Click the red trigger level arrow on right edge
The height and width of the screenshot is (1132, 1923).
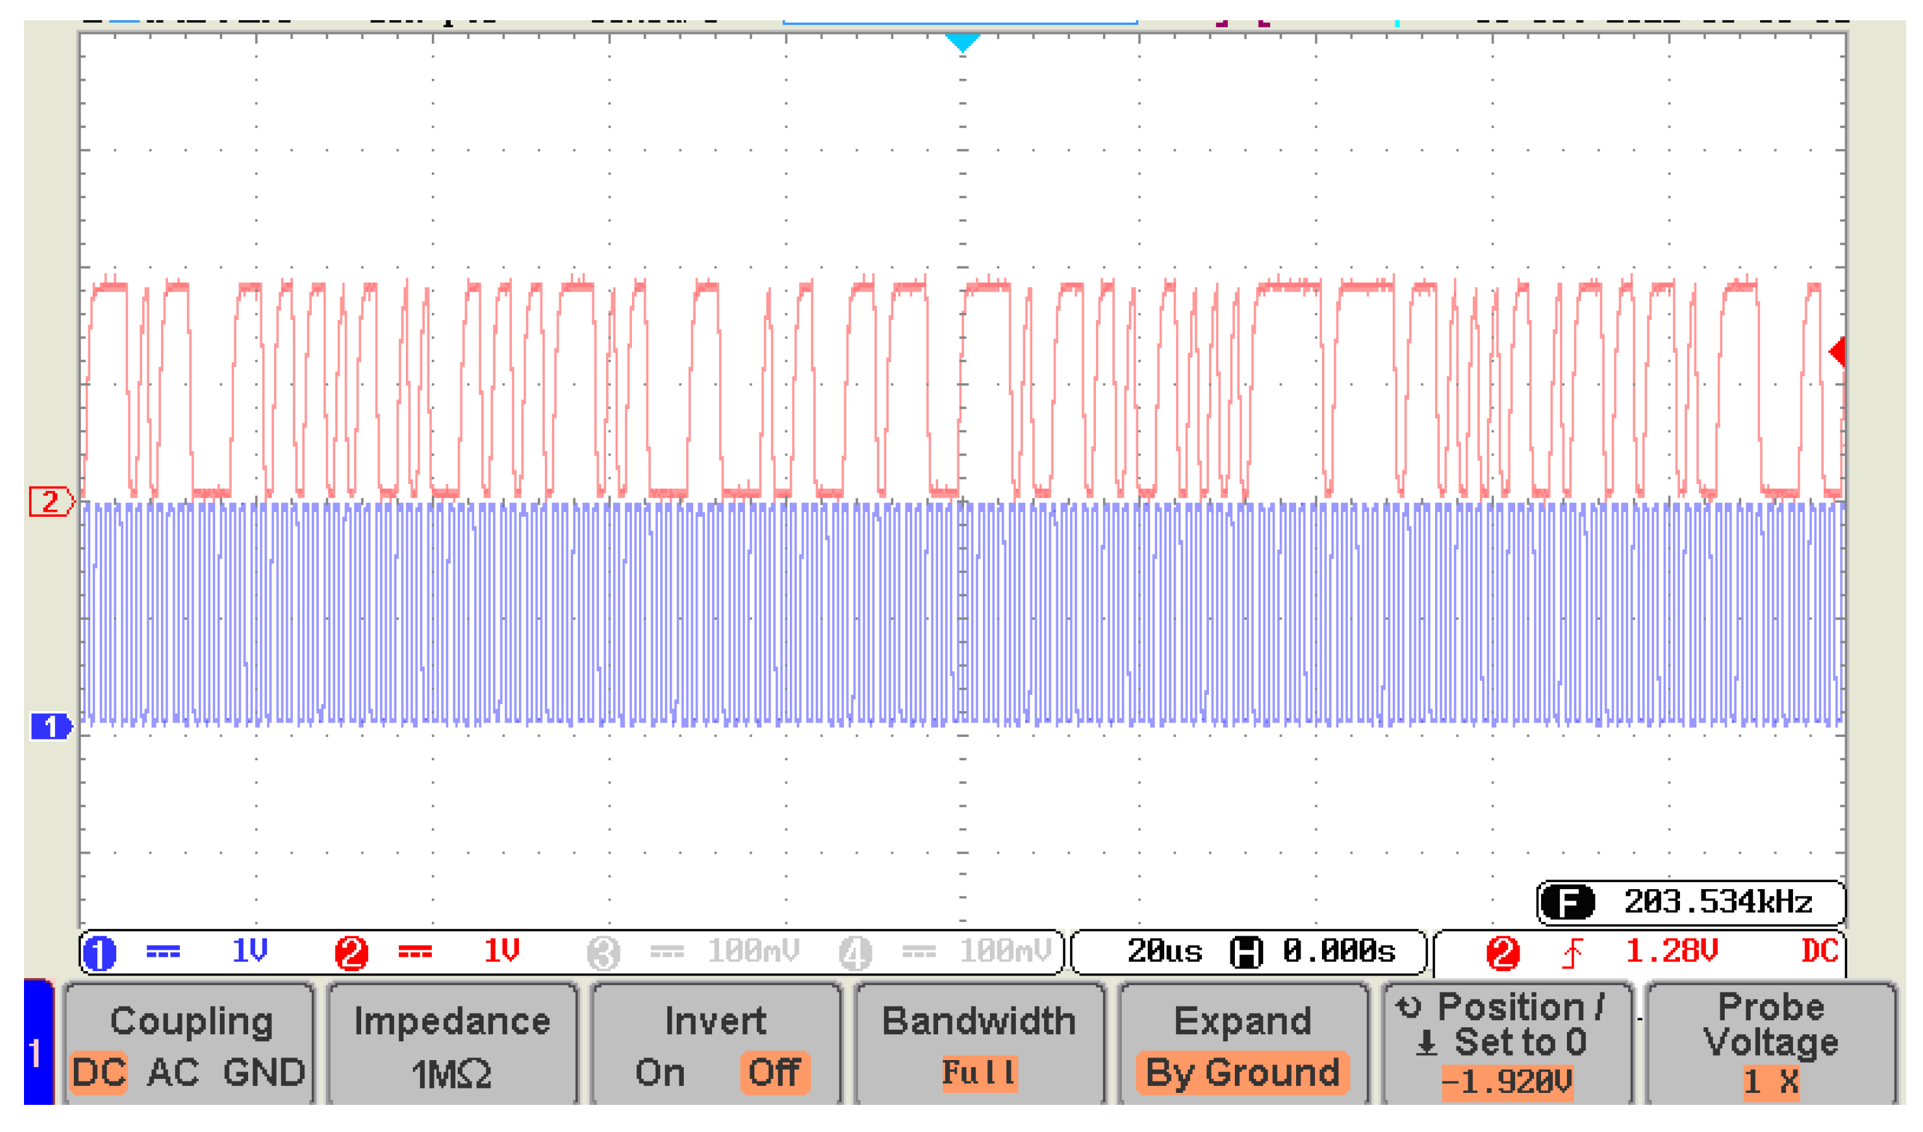[x=1838, y=351]
